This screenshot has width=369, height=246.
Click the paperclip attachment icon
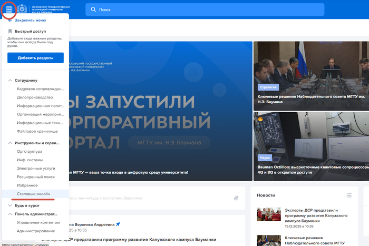click(x=237, y=198)
